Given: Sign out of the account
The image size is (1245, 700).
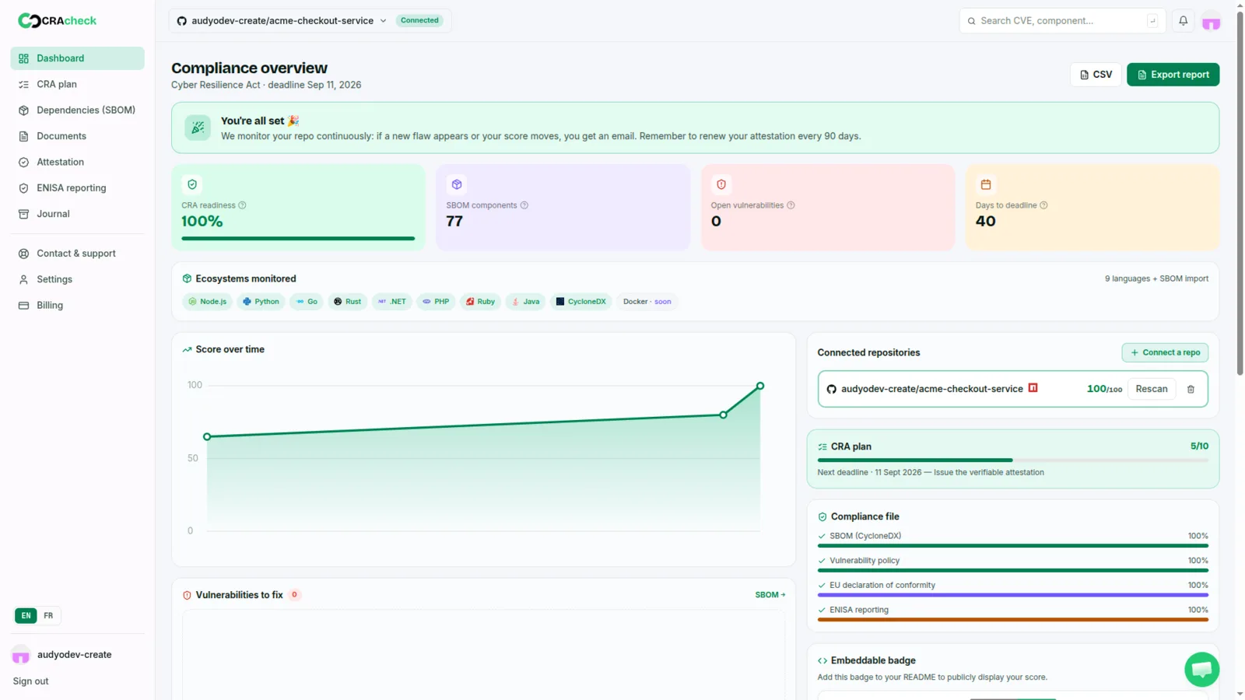Looking at the screenshot, I should point(30,681).
